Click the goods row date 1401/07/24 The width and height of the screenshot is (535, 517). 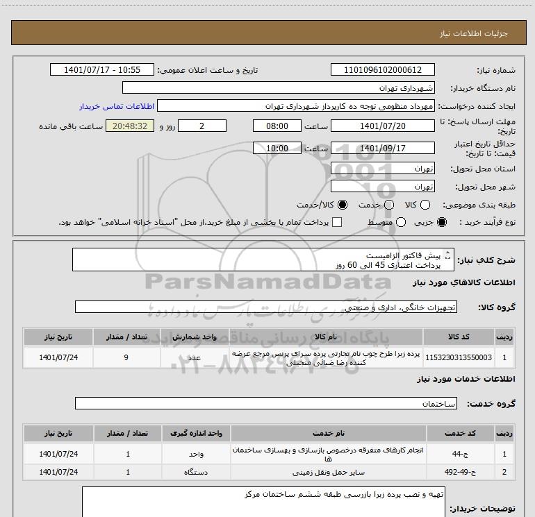click(x=58, y=357)
